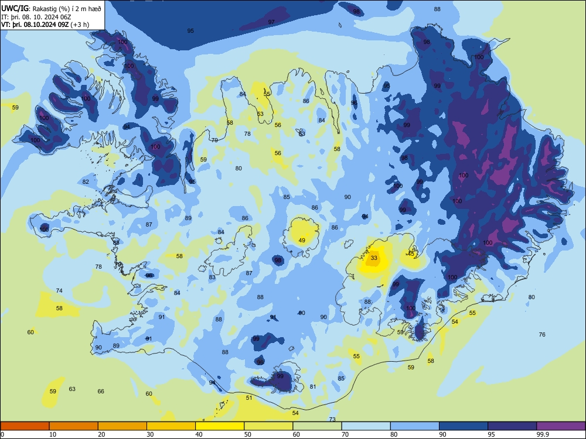This screenshot has width=586, height=439.
Task: Click the legend tick label 20
Action: [101, 434]
